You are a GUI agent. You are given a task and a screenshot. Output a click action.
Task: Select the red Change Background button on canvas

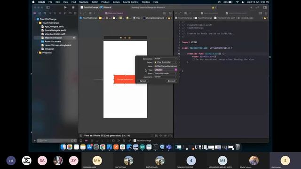coord(125,79)
